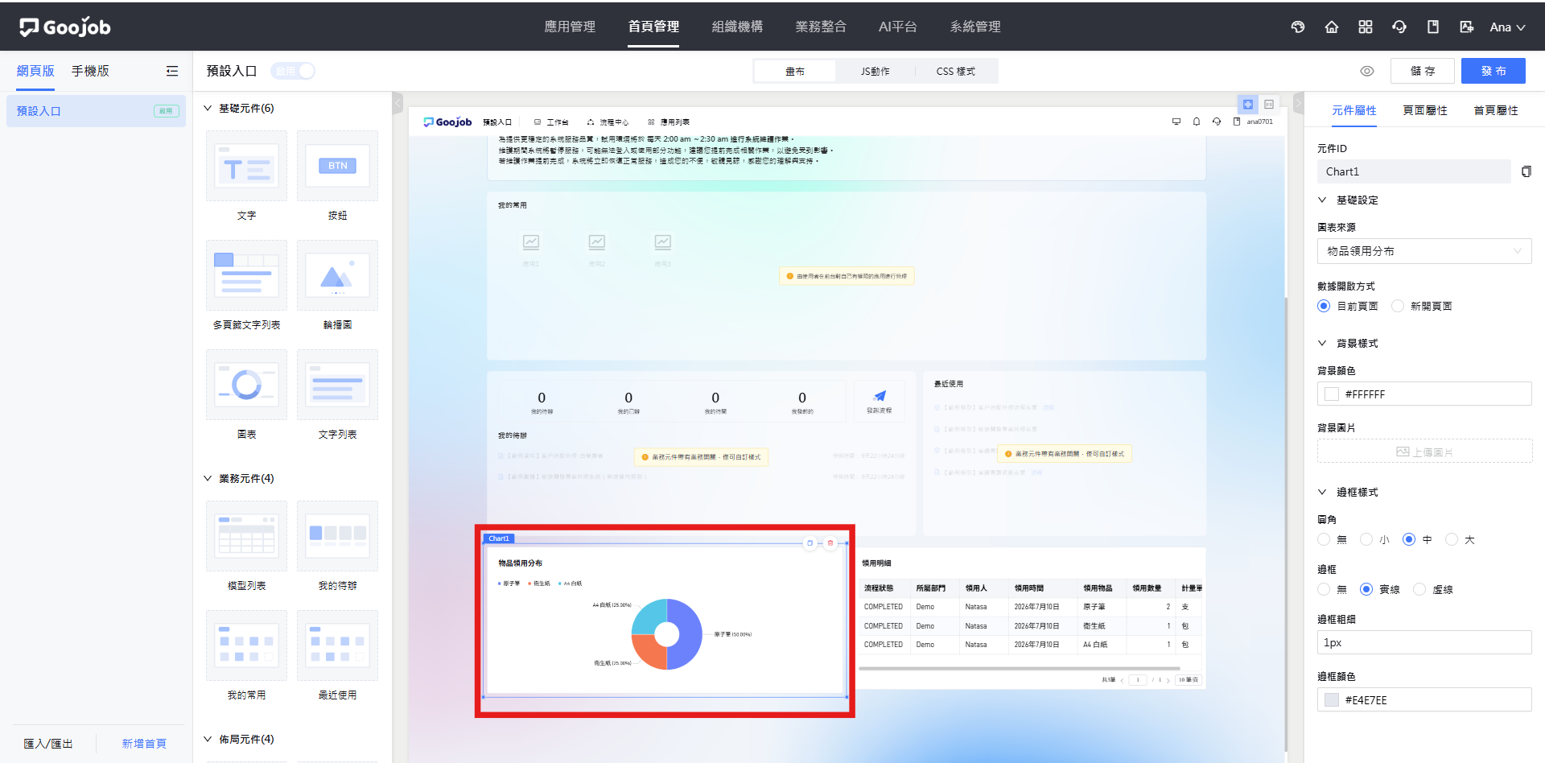Click the border color swatch #E4E7EE

tap(1332, 700)
